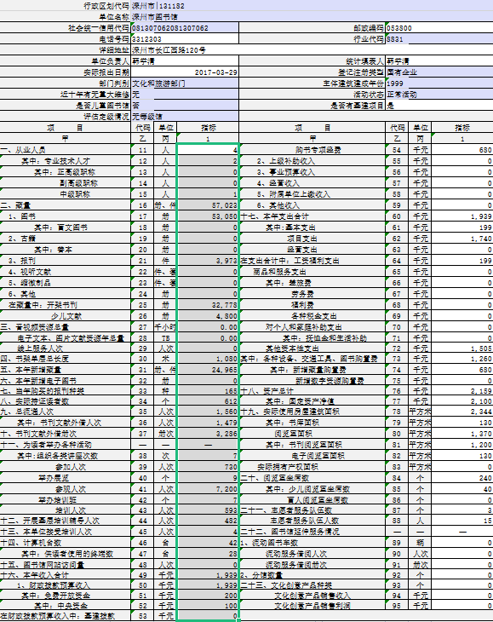Click the 副高级职称 row label
The image size is (493, 622).
pyautogui.click(x=66, y=183)
